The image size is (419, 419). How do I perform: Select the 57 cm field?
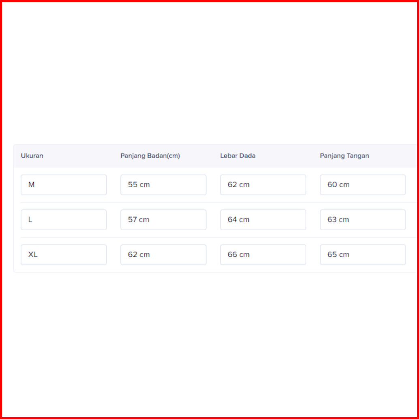click(x=163, y=220)
